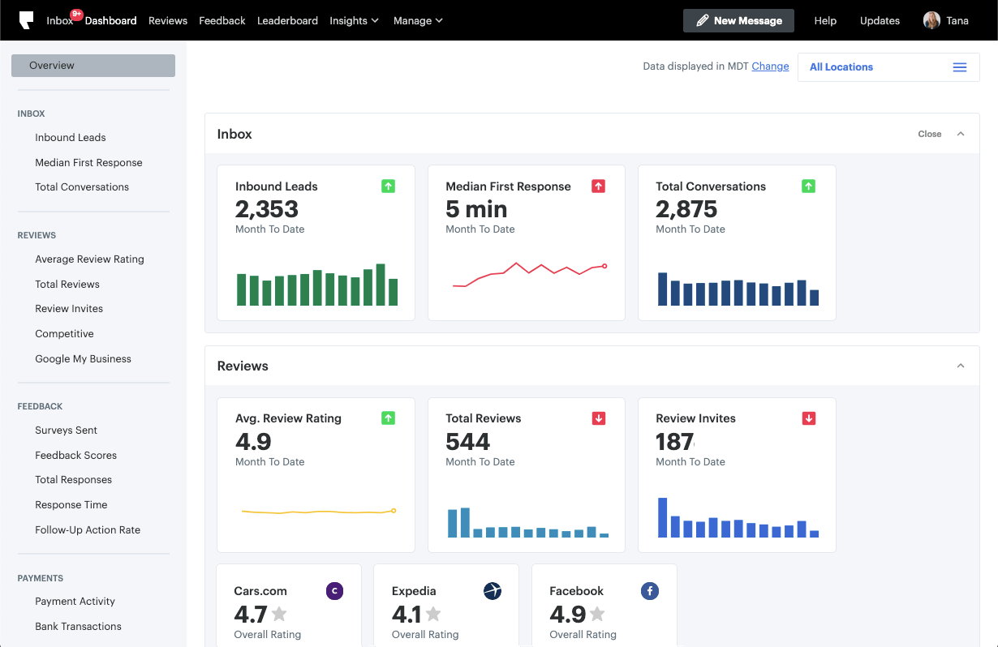Click the Facebook logo icon

(x=649, y=591)
